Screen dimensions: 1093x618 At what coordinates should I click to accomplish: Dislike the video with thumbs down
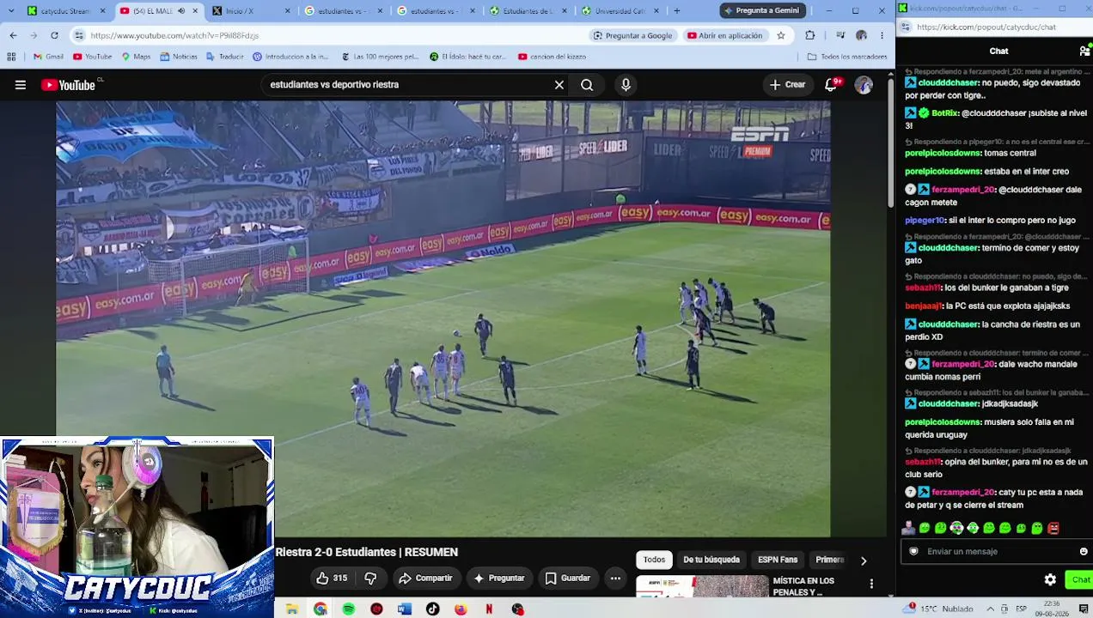[370, 579]
